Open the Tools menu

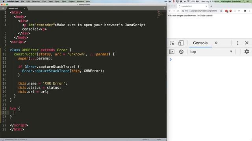[x=64, y=2]
